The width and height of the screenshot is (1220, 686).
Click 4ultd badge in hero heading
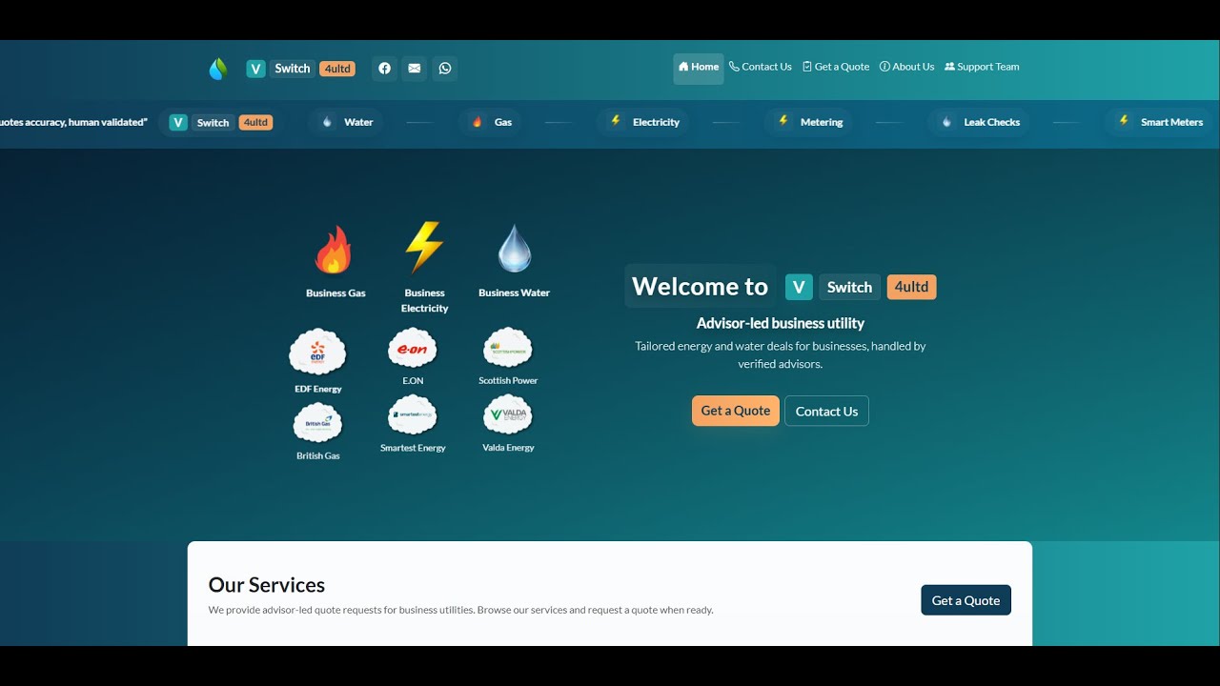click(x=911, y=287)
